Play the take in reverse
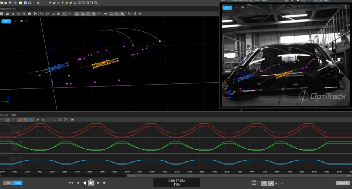Screen dimensions: 352x189 (x=84, y=183)
